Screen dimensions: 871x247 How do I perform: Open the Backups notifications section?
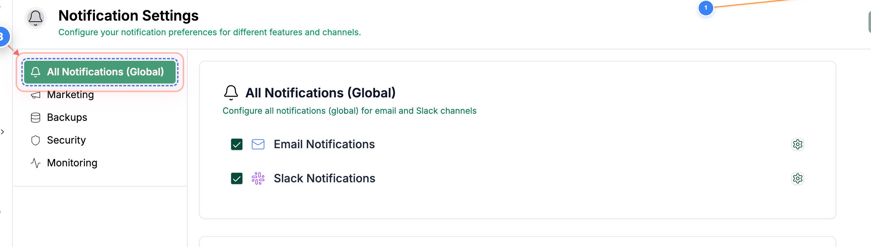(x=67, y=117)
